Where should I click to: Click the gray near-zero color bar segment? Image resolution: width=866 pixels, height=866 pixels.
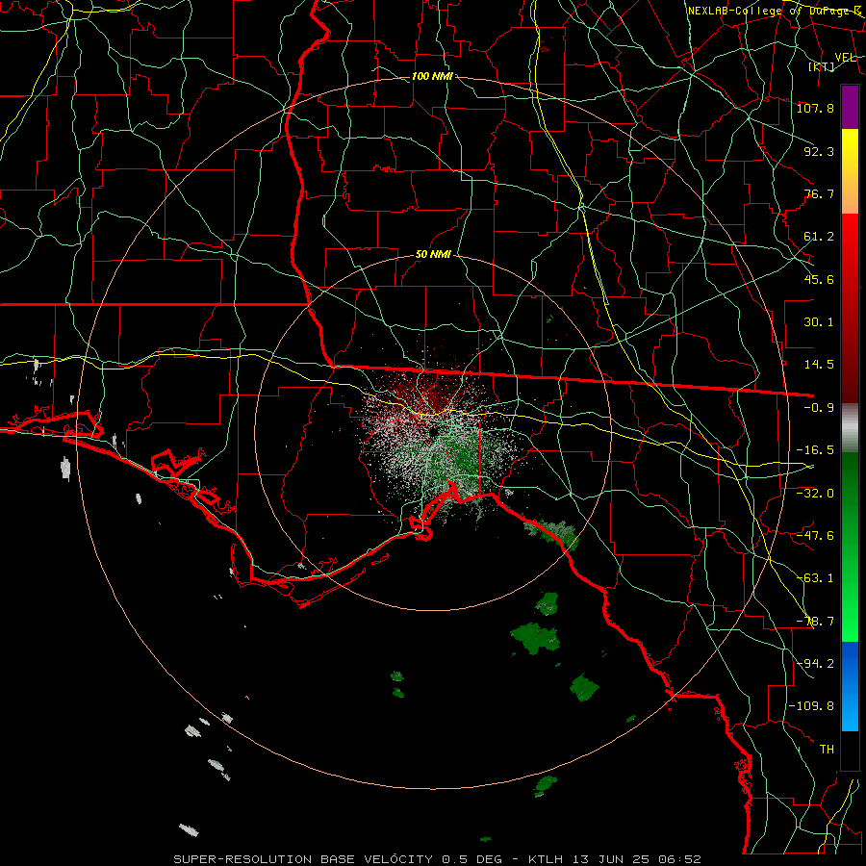(850, 428)
